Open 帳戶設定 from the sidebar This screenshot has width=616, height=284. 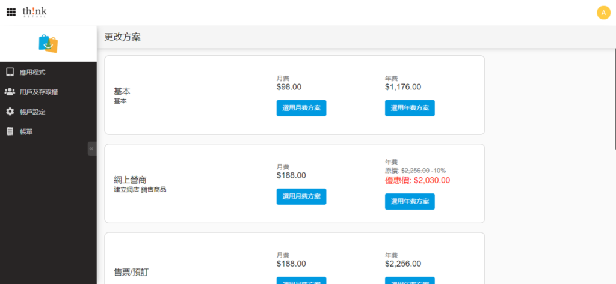click(32, 112)
